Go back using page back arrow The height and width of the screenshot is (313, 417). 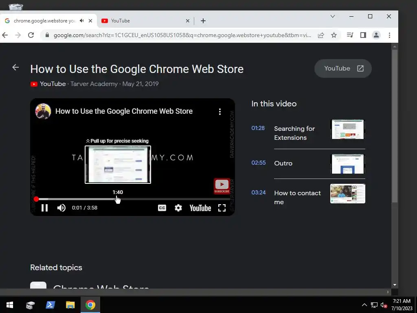coord(15,68)
